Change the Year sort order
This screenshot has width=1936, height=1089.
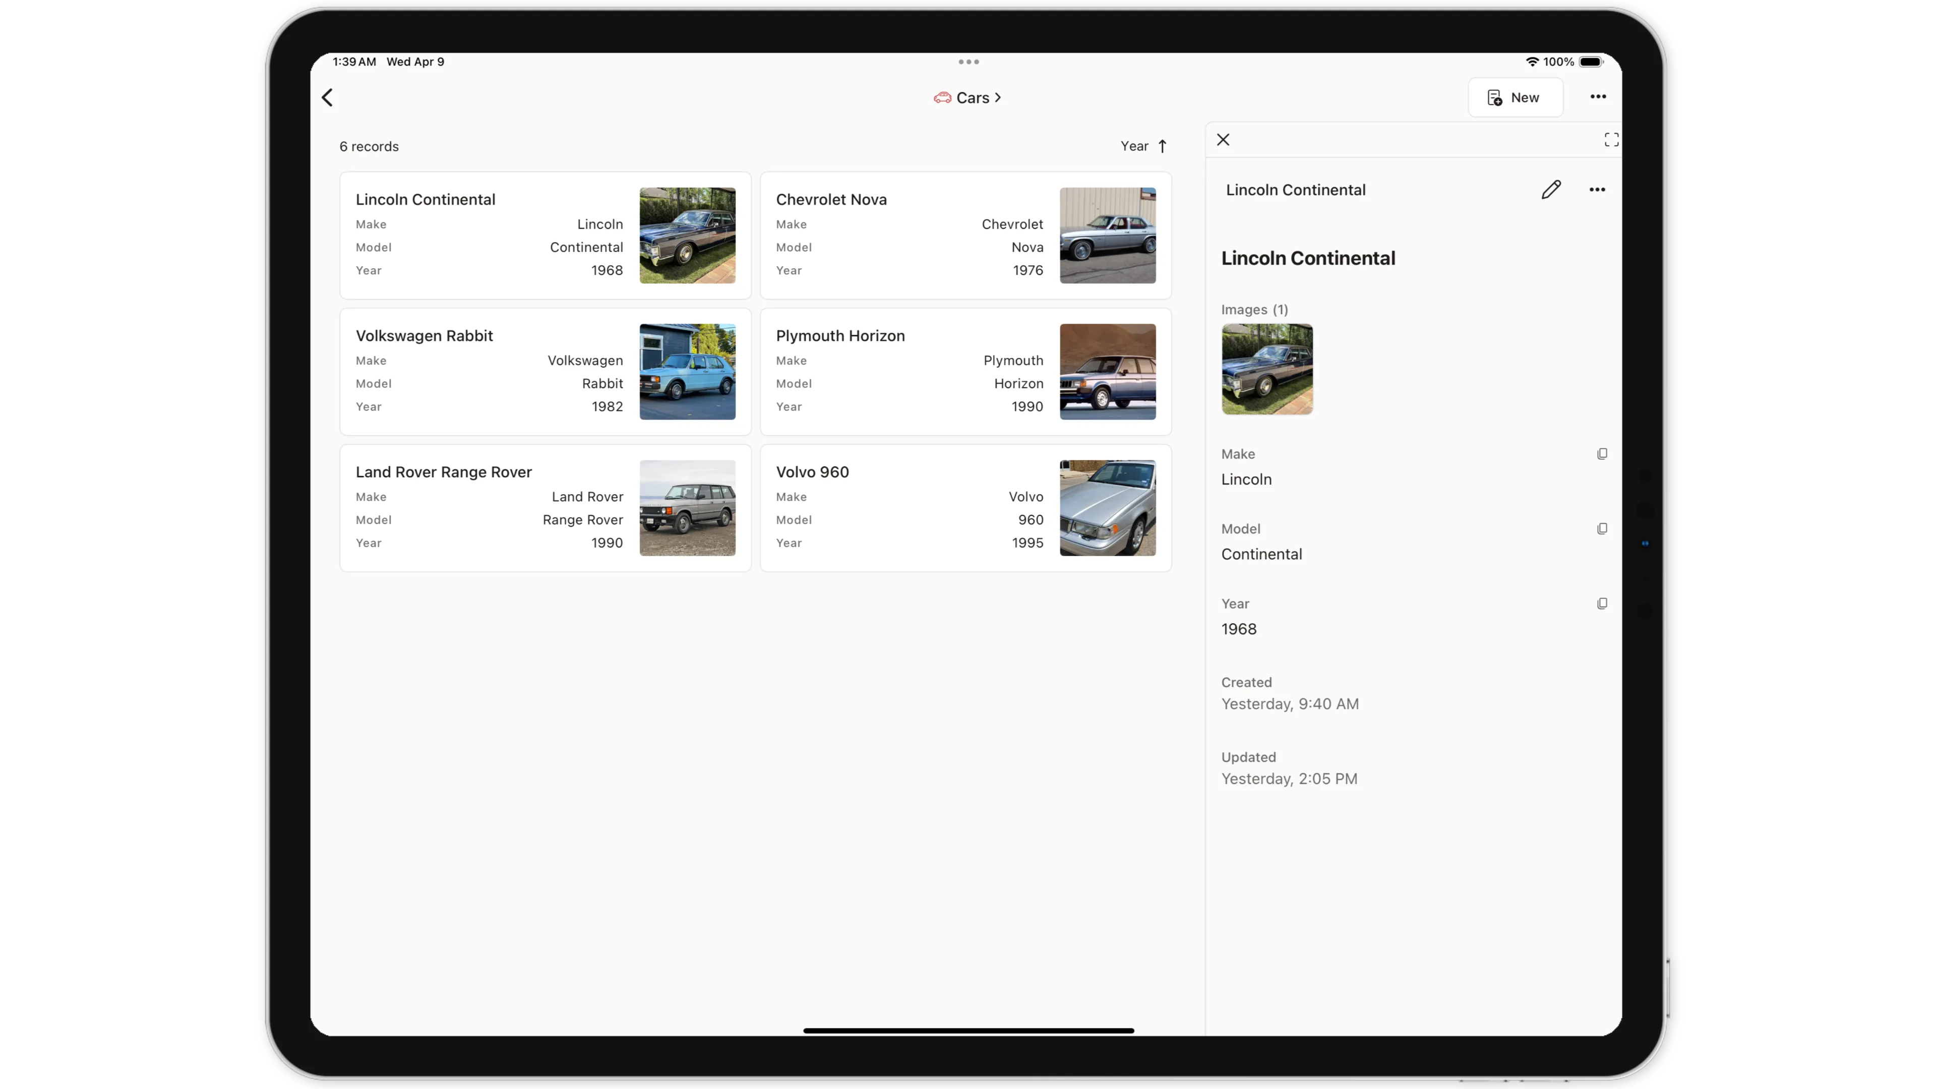pos(1143,147)
